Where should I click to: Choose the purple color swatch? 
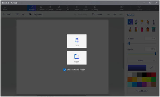[144, 84]
